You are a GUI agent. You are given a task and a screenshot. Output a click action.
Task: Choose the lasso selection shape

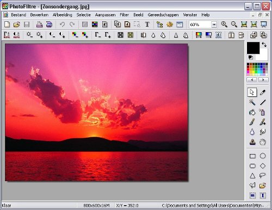262,175
